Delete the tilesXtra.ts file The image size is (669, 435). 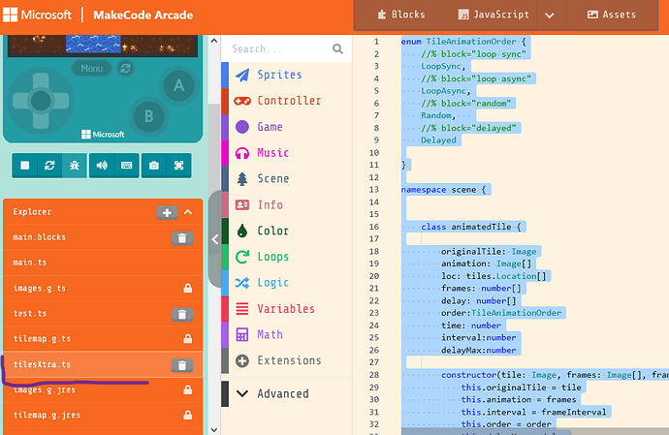pos(182,365)
